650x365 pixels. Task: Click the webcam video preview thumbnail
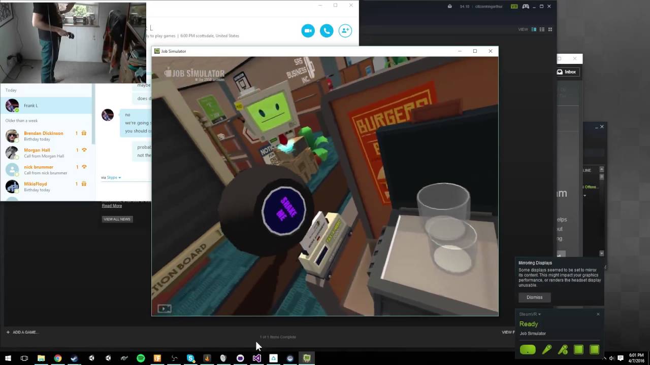[73, 43]
